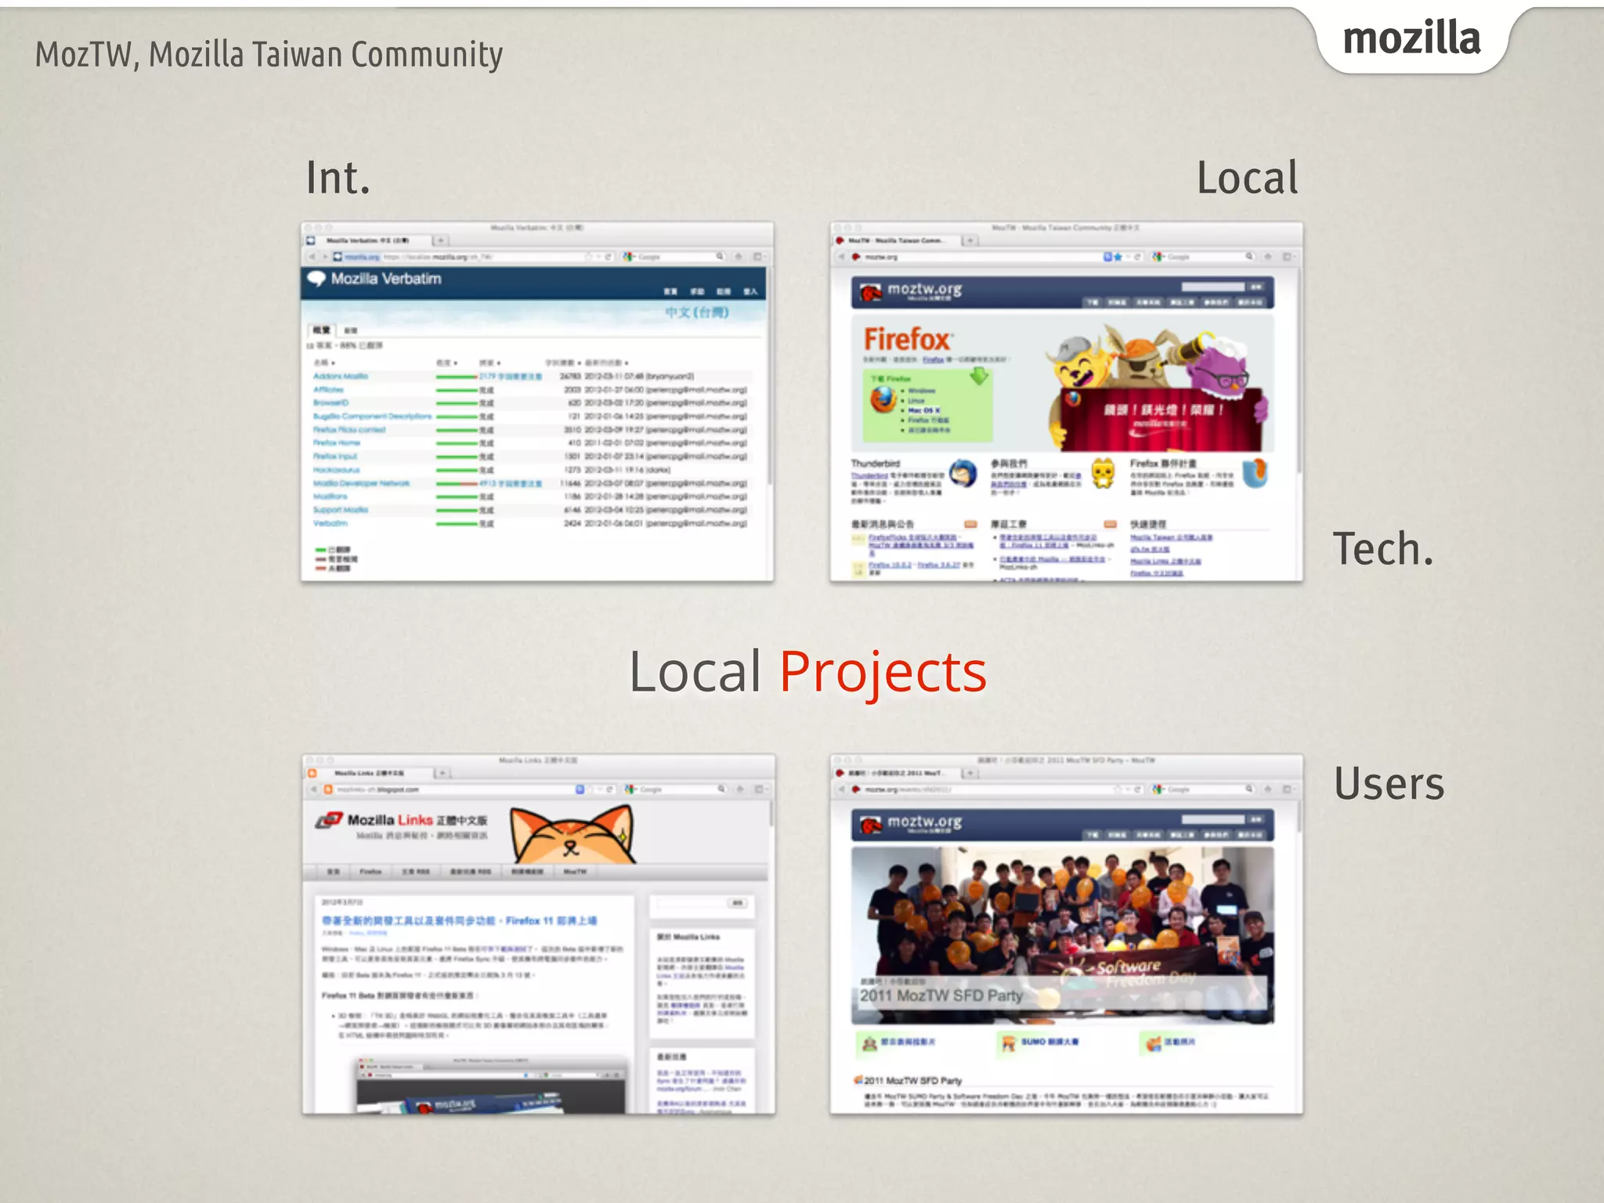Click the SUMO icon link below the group photo
The image size is (1604, 1203).
(1009, 1042)
